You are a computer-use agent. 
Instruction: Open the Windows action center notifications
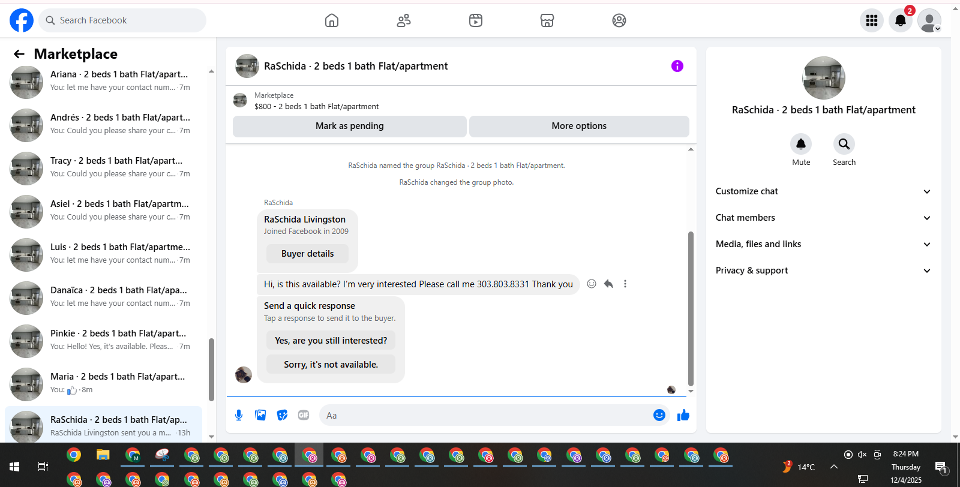coord(941,467)
